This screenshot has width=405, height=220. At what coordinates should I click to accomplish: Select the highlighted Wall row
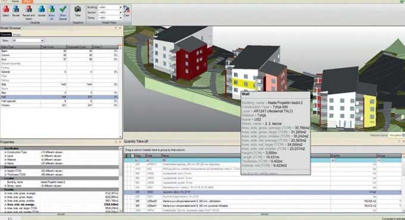coord(59,97)
